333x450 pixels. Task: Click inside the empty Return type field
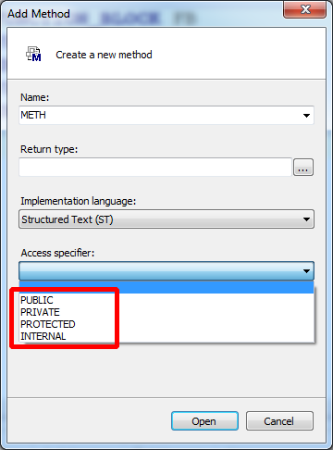[155, 168]
